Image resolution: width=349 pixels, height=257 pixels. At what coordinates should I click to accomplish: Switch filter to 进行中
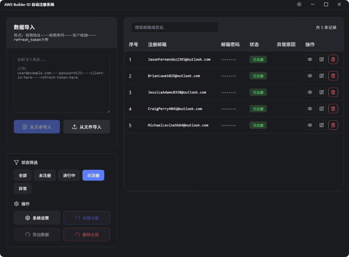coord(69,176)
